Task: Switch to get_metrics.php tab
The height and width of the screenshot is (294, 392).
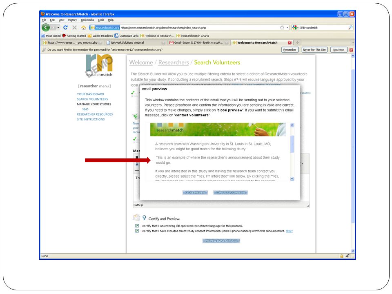Action: tap(73, 43)
